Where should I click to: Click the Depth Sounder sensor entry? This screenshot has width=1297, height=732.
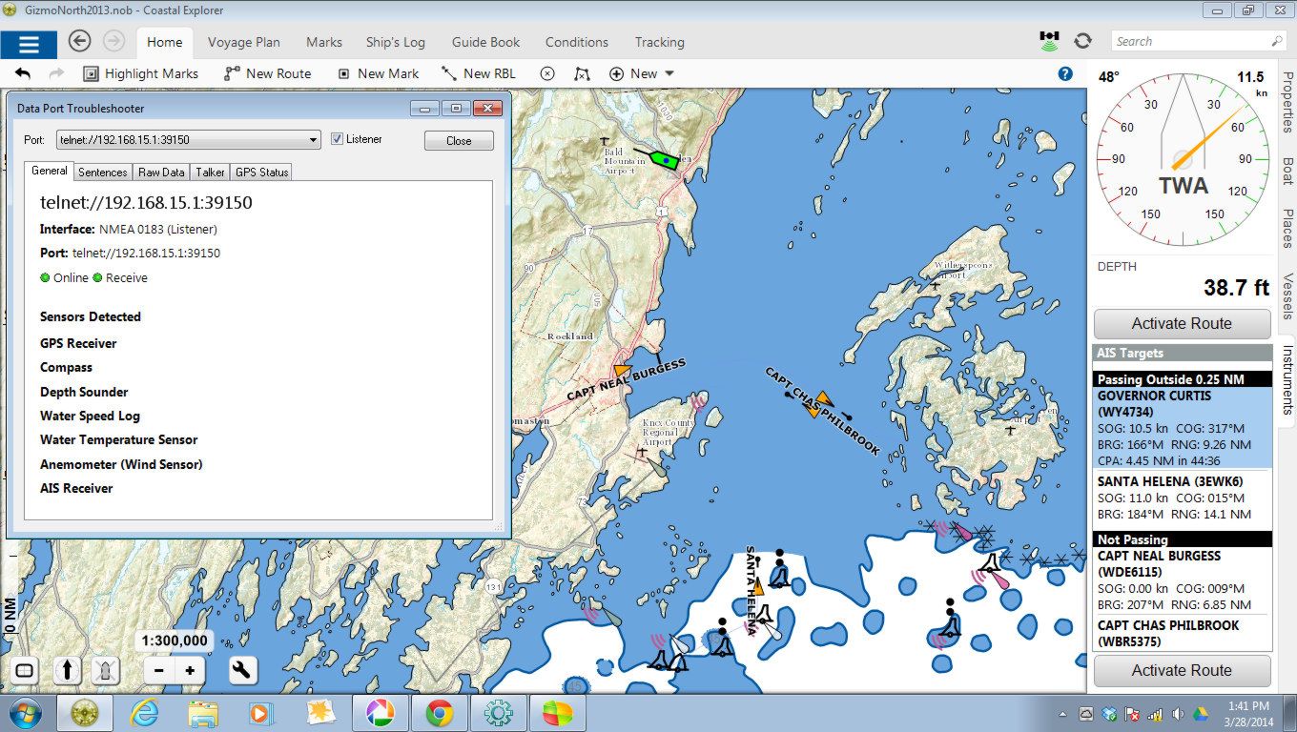click(84, 392)
